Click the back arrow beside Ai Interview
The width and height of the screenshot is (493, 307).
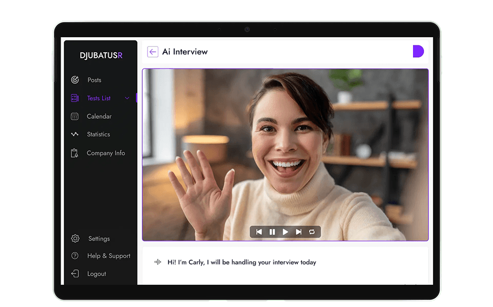(152, 52)
